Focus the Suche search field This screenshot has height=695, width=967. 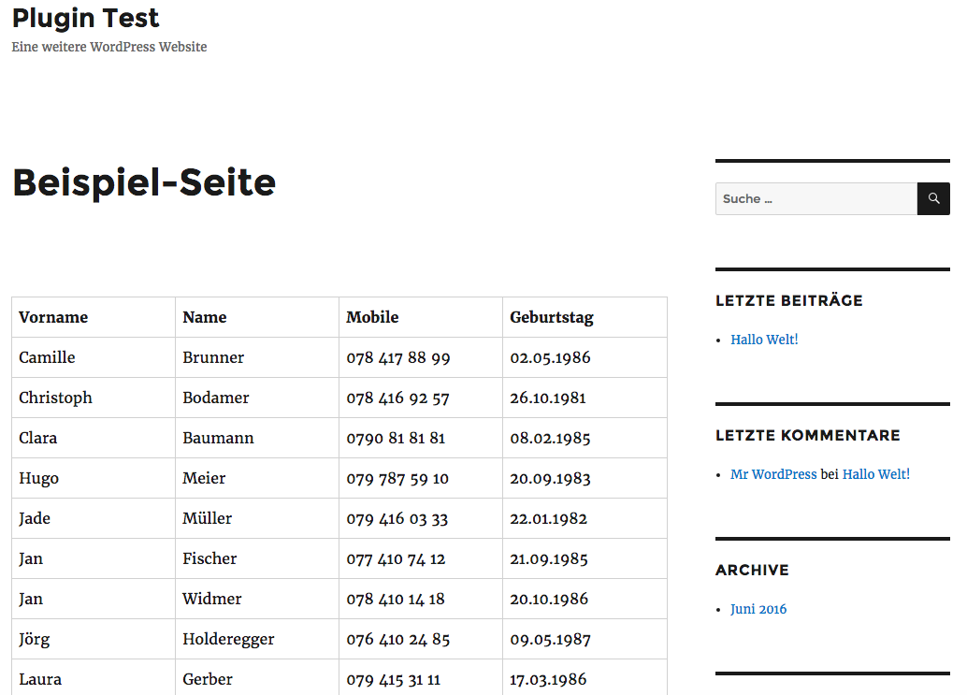(815, 199)
